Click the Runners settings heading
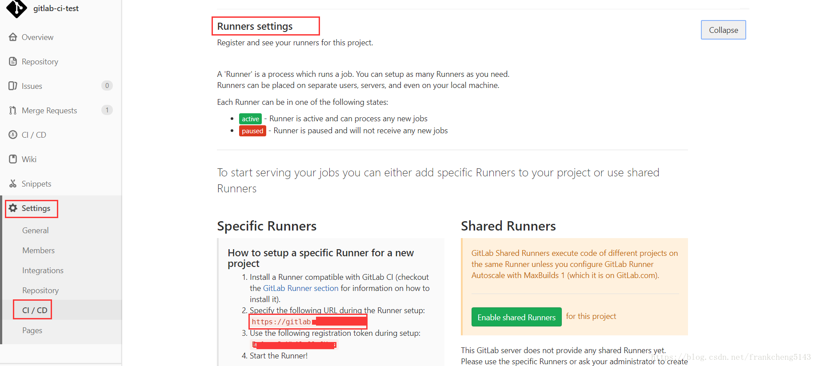This screenshot has height=366, width=816. (255, 26)
